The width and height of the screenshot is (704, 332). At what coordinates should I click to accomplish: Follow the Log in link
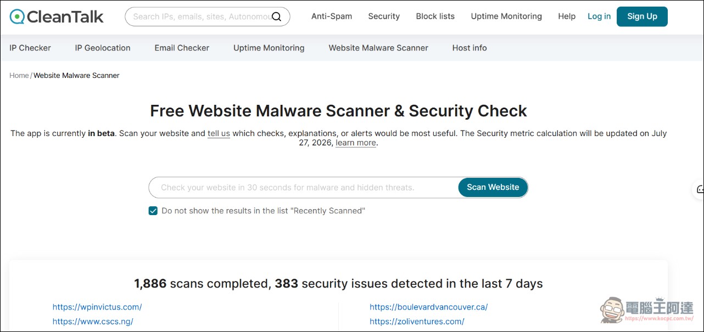[599, 16]
